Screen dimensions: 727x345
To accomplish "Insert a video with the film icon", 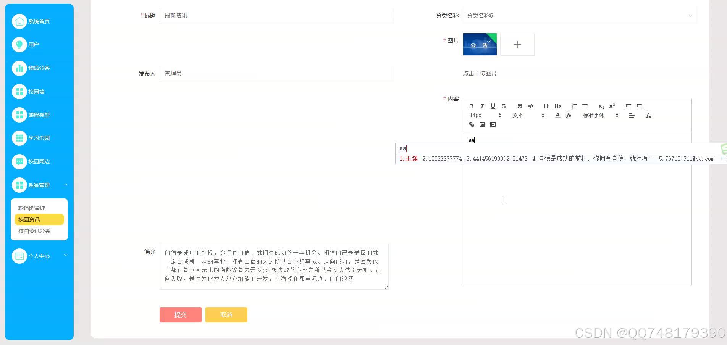I will [x=493, y=125].
